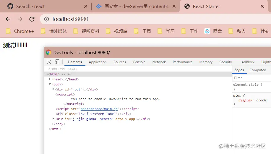This screenshot has width=271, height=154.
Task: Click the display property name in html rule
Action: (x=245, y=100)
